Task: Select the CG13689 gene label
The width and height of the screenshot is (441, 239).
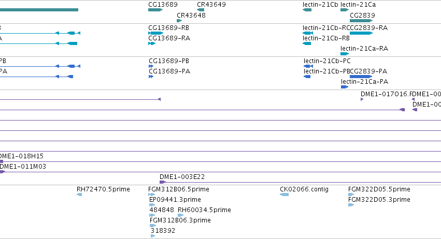Action: (163, 5)
